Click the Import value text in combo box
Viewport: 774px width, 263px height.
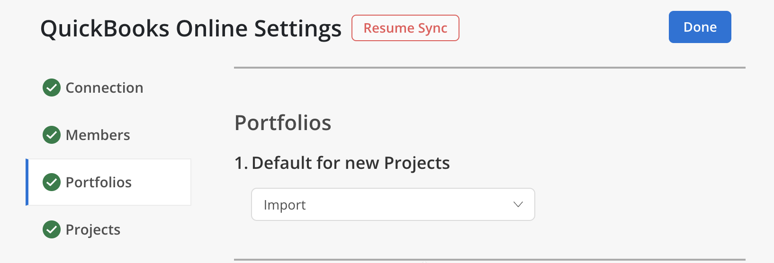coord(285,205)
